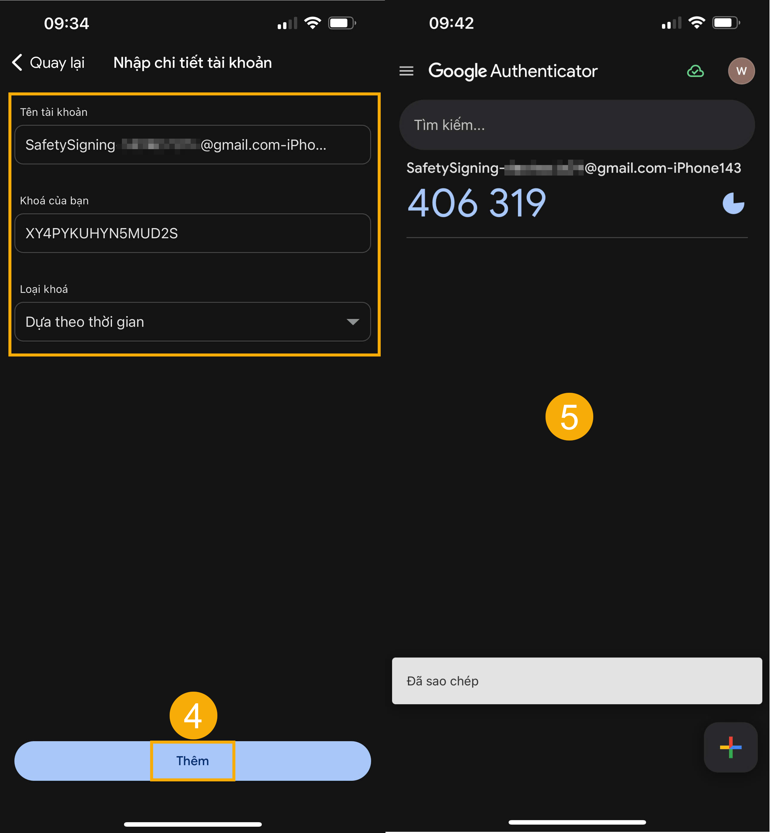Tap the Google Authenticator title
This screenshot has height=833, width=771.
tap(513, 71)
